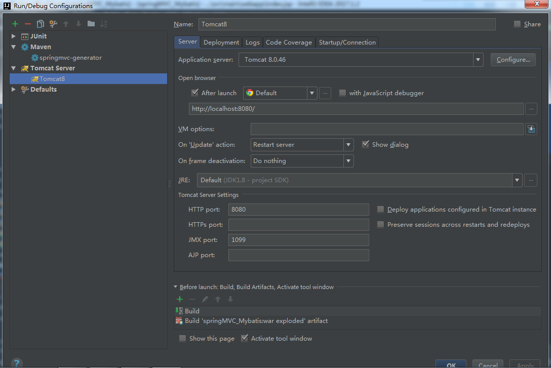The height and width of the screenshot is (368, 551).
Task: Click green plus under Before launch
Action: (180, 299)
